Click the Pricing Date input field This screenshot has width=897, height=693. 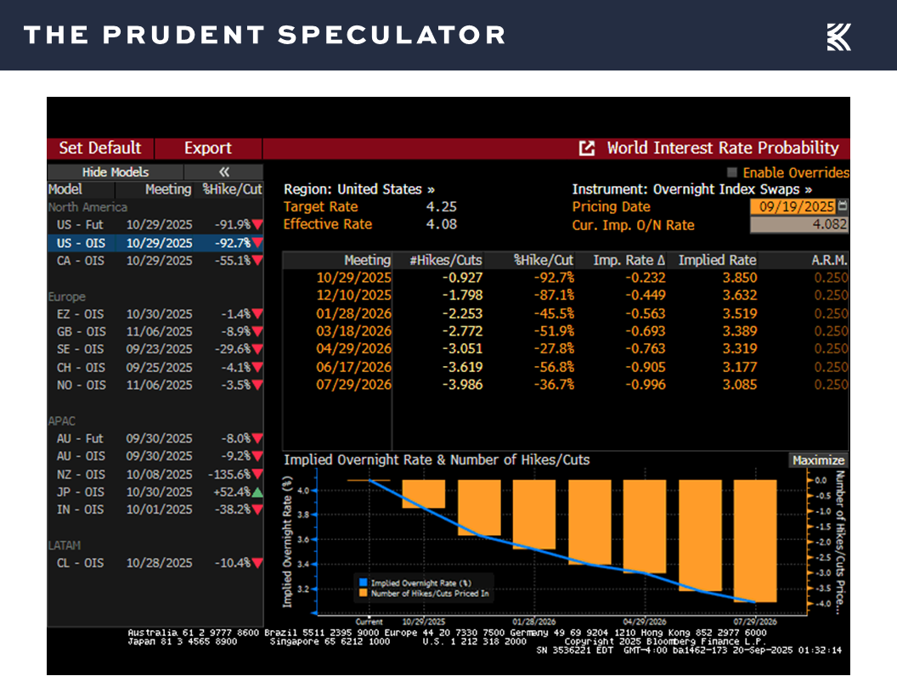pos(792,206)
